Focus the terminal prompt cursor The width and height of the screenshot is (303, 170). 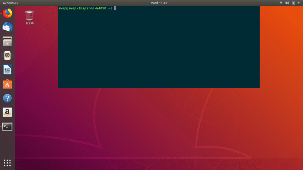pyautogui.click(x=115, y=8)
